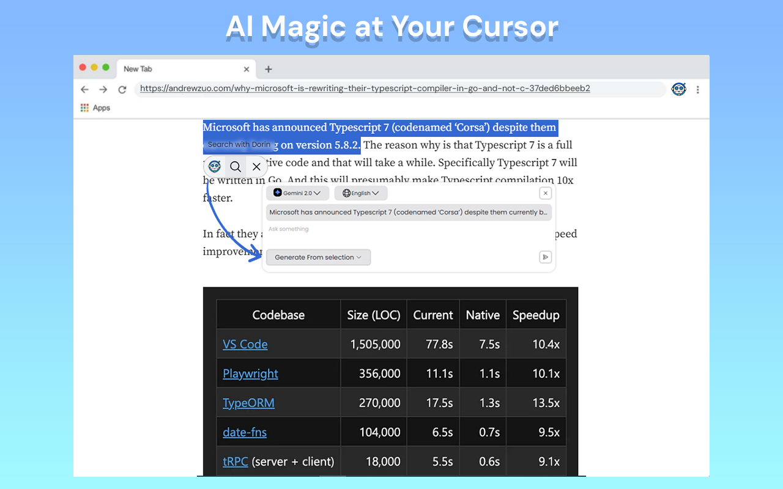Click the magnifier search icon in floating toolbar
Image resolution: width=783 pixels, height=489 pixels.
point(236,166)
